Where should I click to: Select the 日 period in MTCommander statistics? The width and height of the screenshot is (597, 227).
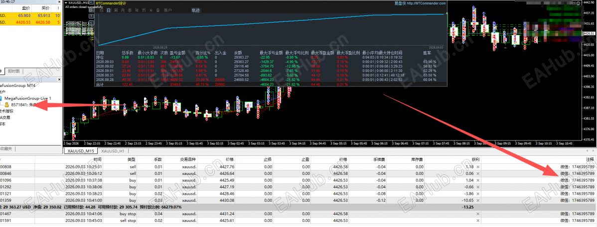pyautogui.click(x=109, y=10)
